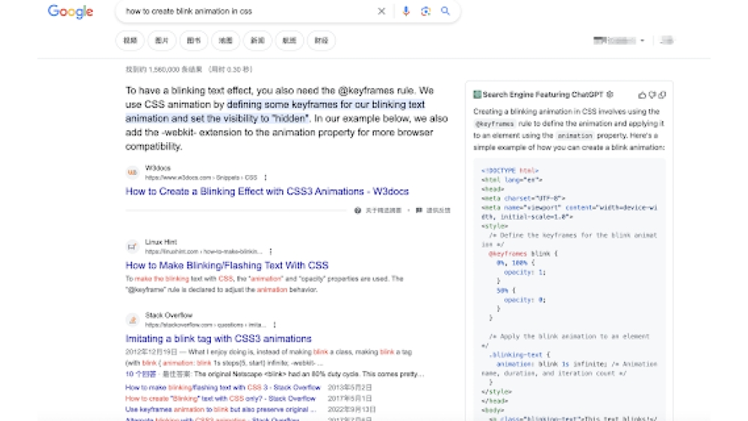
Task: Click the Linux Hint site favicon
Action: (x=132, y=247)
